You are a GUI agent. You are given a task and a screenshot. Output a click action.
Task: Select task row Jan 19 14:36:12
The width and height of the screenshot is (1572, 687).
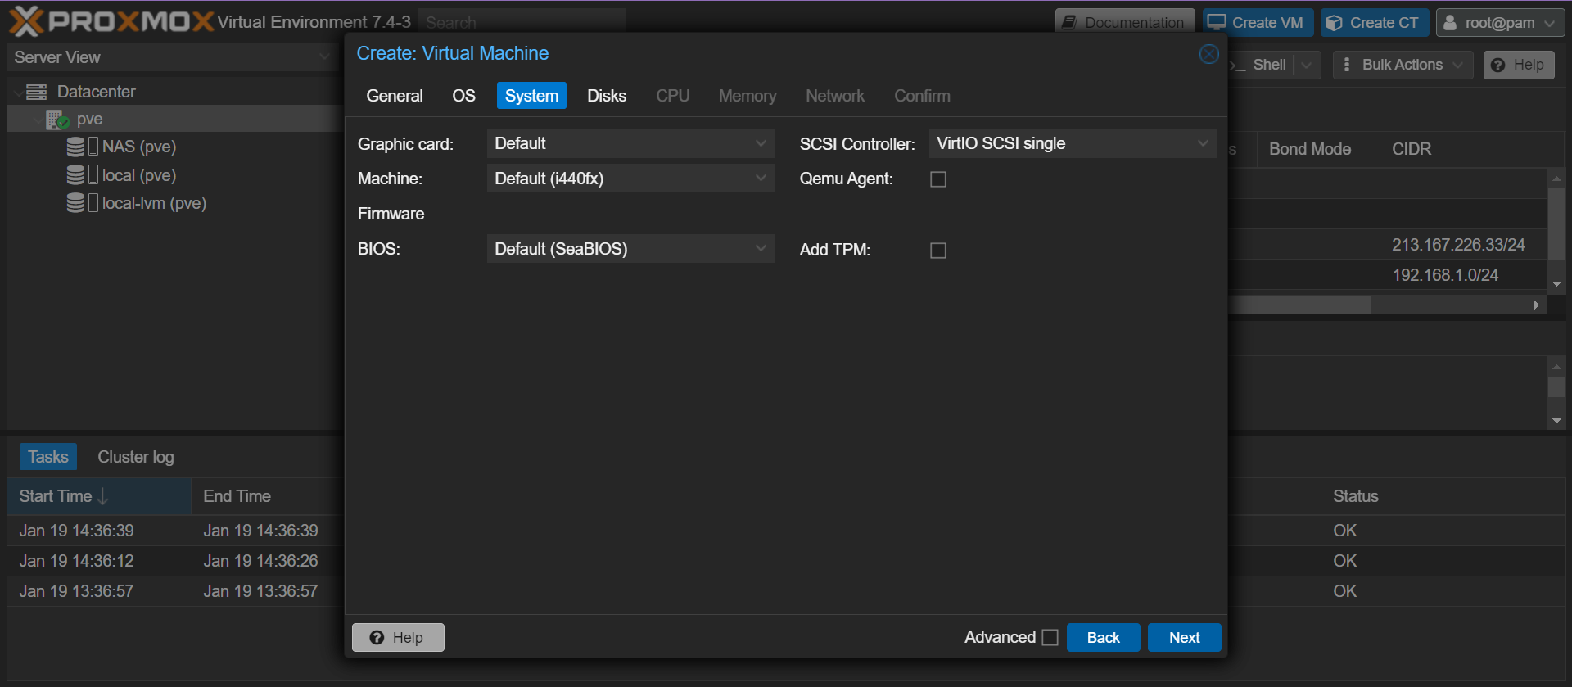[175, 561]
